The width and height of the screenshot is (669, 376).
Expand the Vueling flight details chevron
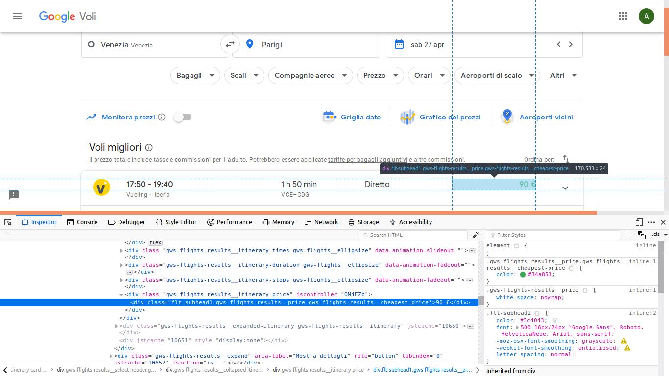tap(565, 188)
